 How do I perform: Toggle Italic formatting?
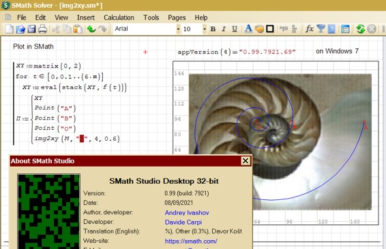pyautogui.click(x=224, y=29)
